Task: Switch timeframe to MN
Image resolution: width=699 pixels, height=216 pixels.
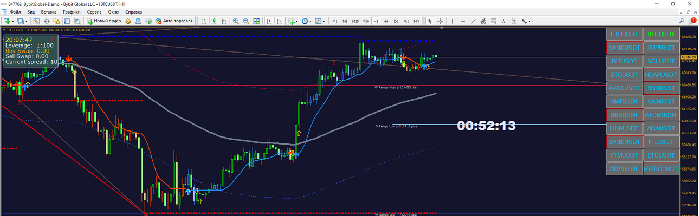Action: point(416,21)
